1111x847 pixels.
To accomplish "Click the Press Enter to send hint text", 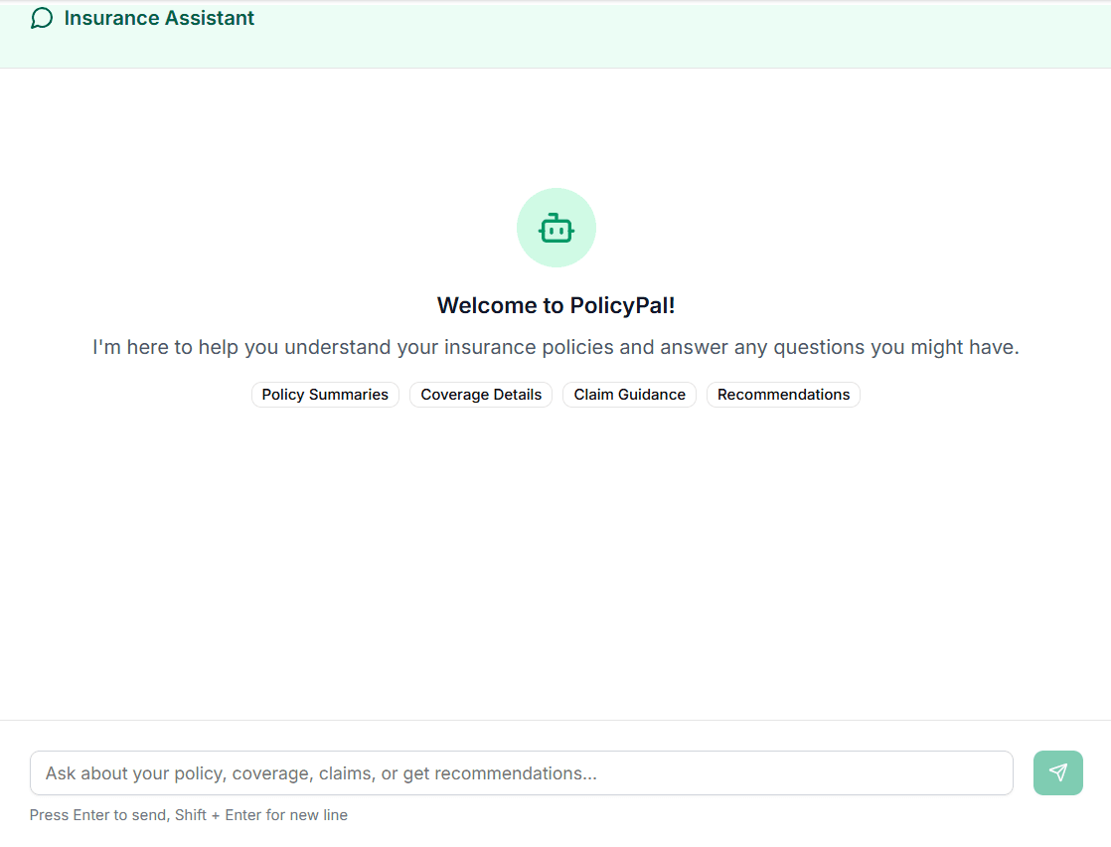I will tap(188, 814).
